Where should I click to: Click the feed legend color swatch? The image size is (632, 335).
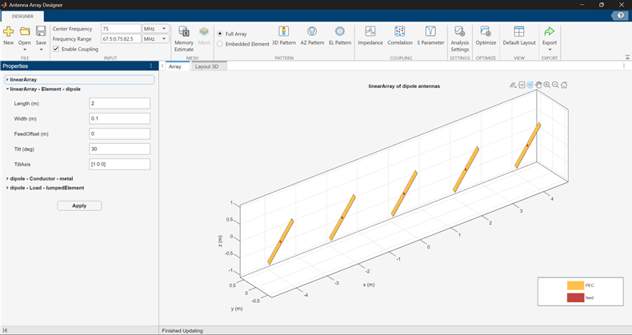[575, 297]
